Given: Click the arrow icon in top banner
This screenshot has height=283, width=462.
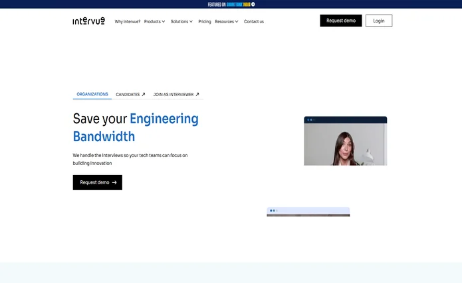Looking at the screenshot, I should tap(253, 4).
